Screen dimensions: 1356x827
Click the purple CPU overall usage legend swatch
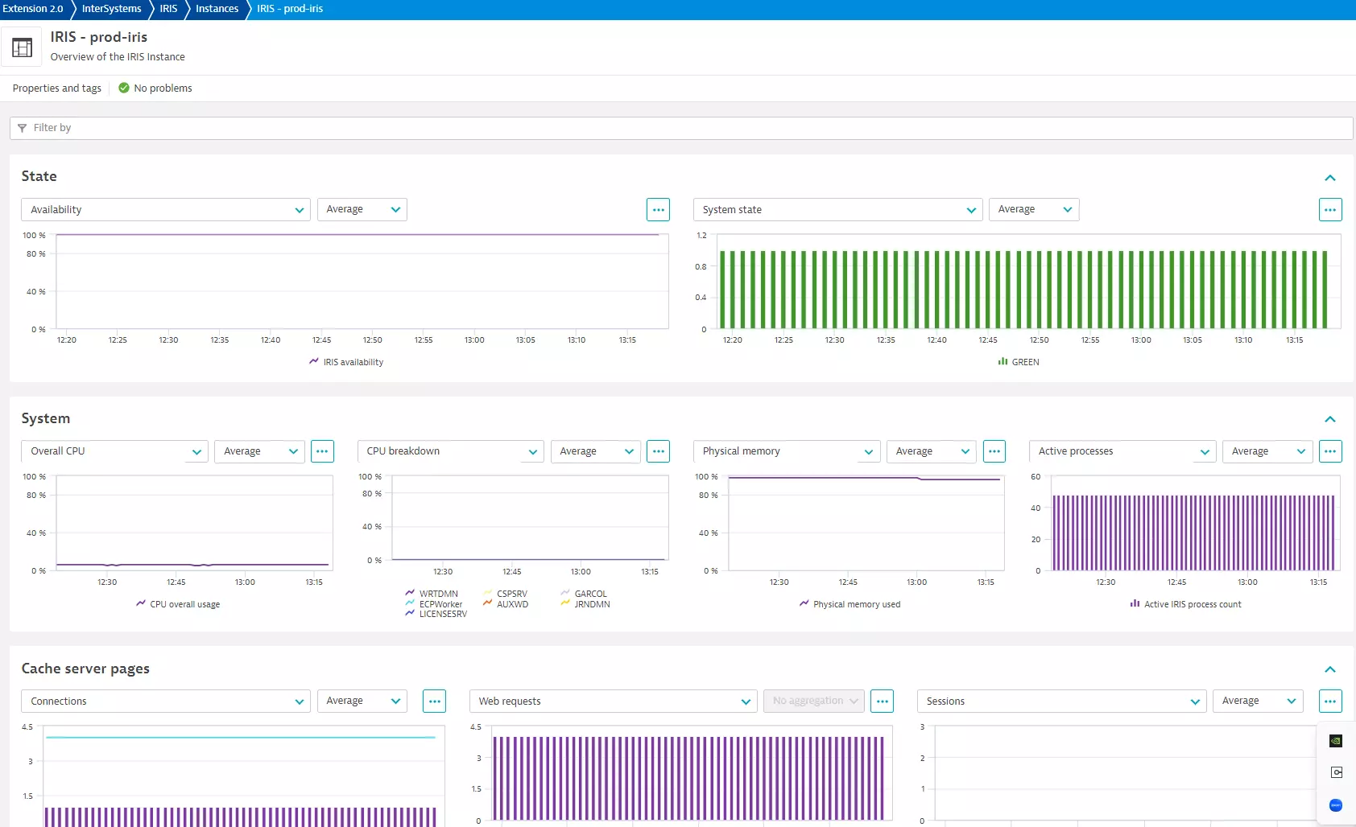pos(141,603)
